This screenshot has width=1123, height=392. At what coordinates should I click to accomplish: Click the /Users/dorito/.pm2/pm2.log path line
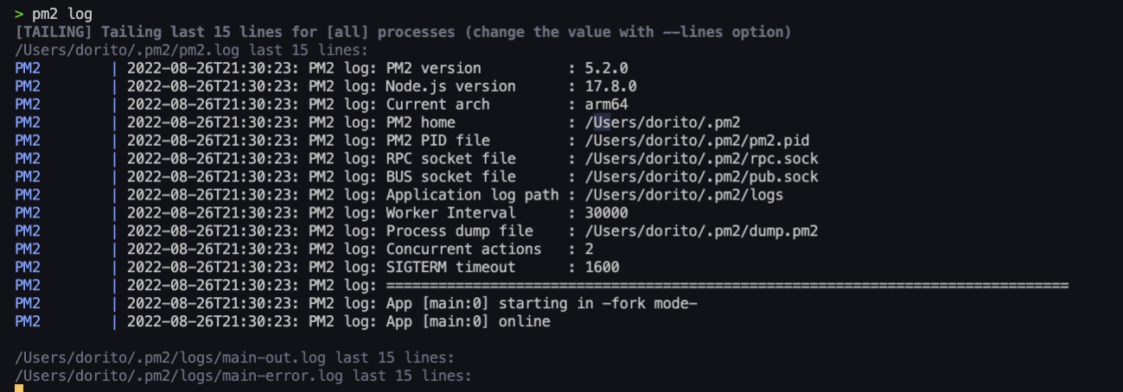tap(190, 50)
